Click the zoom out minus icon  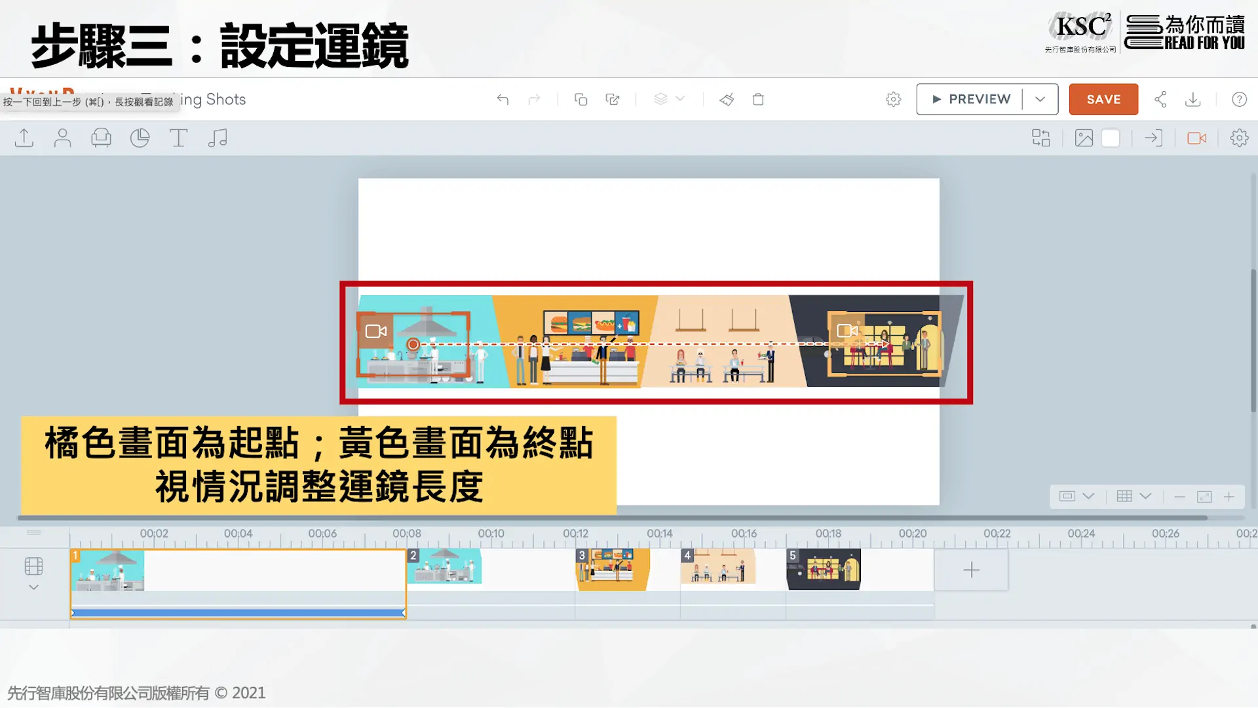[x=1179, y=497]
